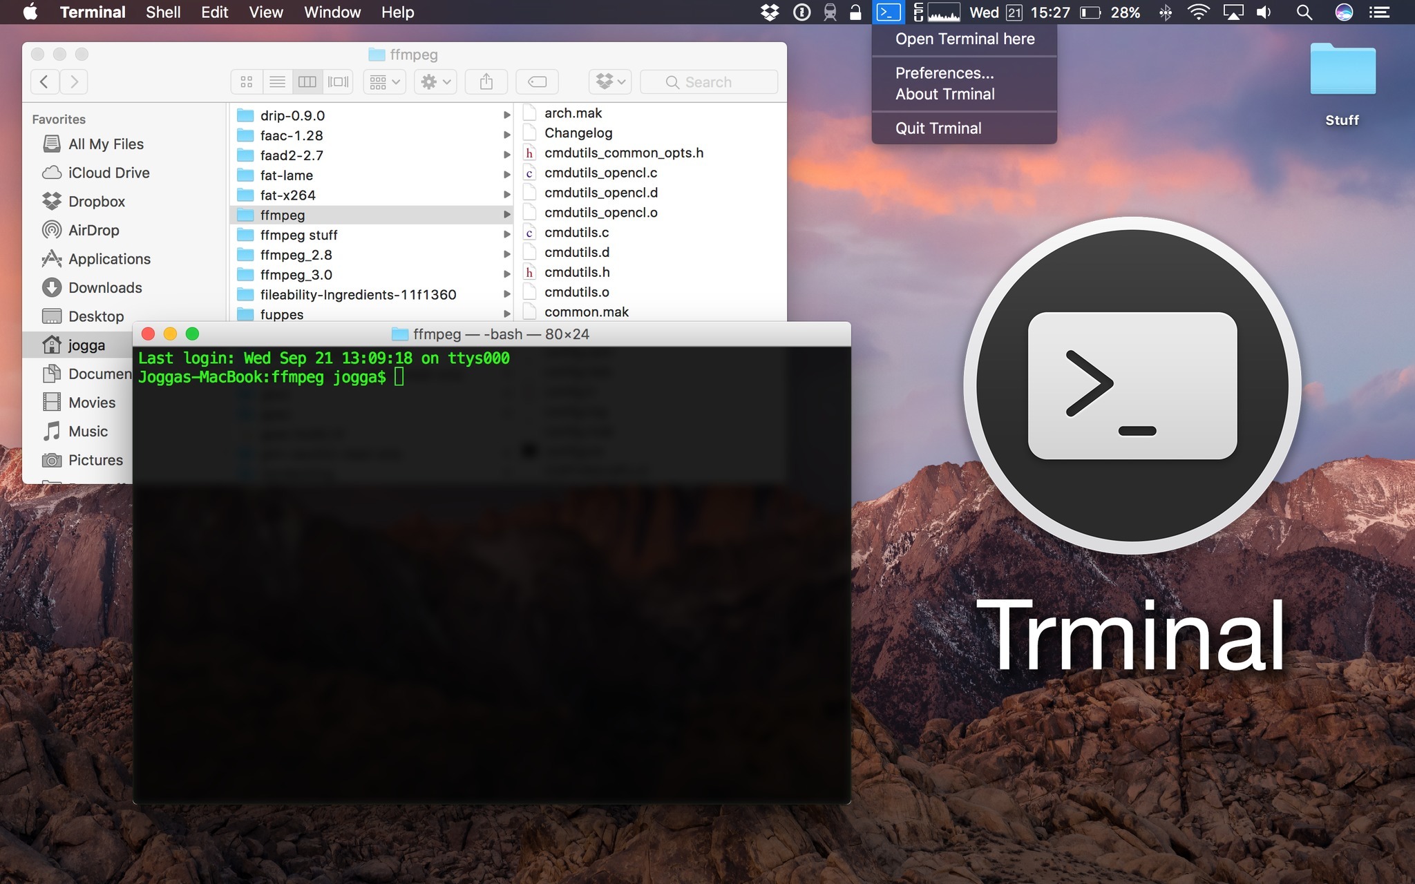Click 'About Trminal' menu entry
This screenshot has height=884, width=1415.
point(945,94)
